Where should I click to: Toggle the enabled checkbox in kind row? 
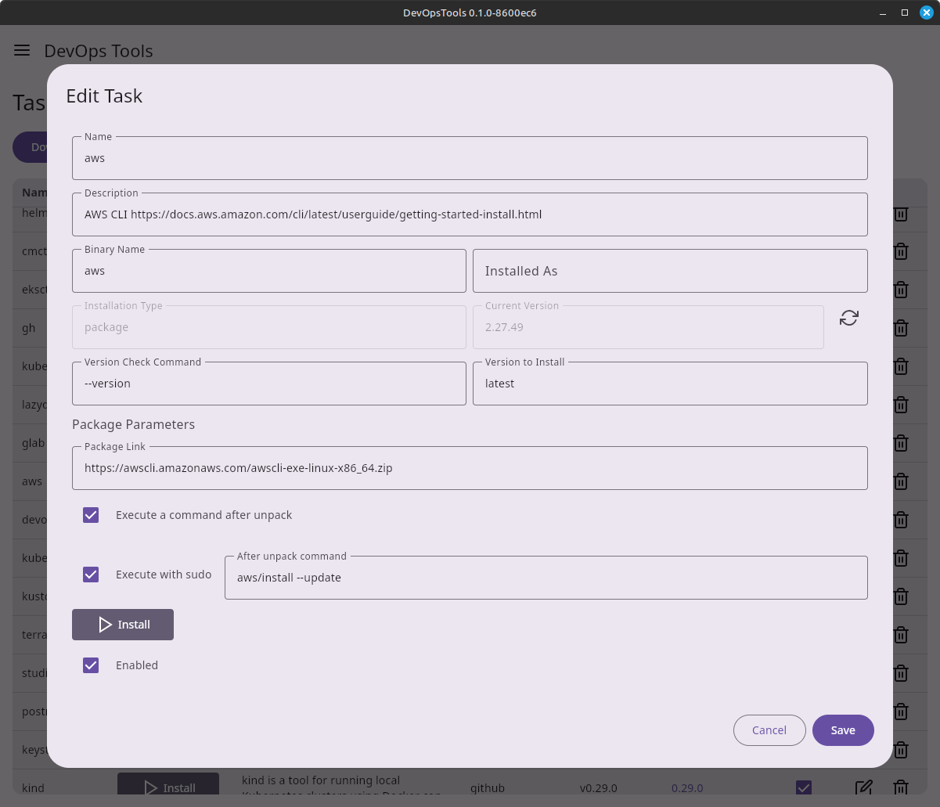803,787
